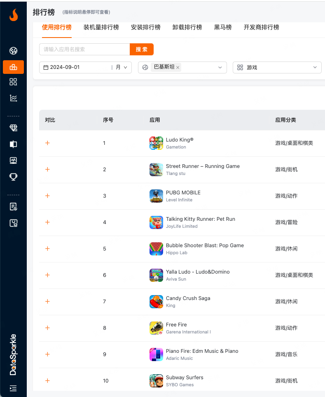Click Aviva Sun developer name

(176, 279)
